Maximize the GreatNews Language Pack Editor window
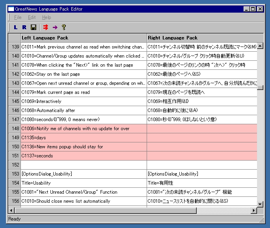This screenshot has width=270, height=228. point(253,9)
